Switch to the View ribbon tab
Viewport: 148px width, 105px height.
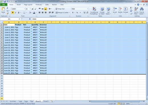tap(62, 5)
